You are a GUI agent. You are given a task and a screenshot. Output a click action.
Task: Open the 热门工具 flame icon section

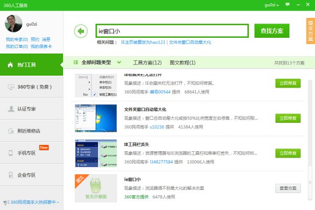pyautogui.click(x=10, y=65)
